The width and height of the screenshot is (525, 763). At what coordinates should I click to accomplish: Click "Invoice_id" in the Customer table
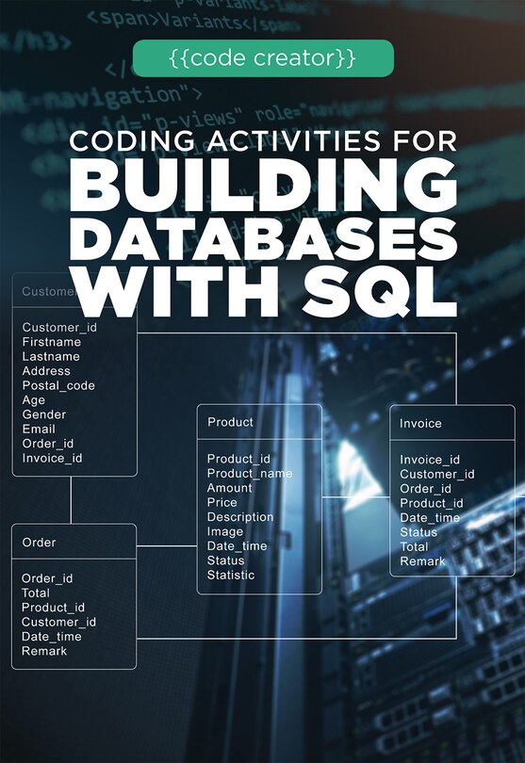(x=52, y=459)
